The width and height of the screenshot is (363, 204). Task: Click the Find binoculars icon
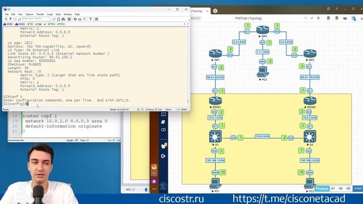tap(63, 19)
